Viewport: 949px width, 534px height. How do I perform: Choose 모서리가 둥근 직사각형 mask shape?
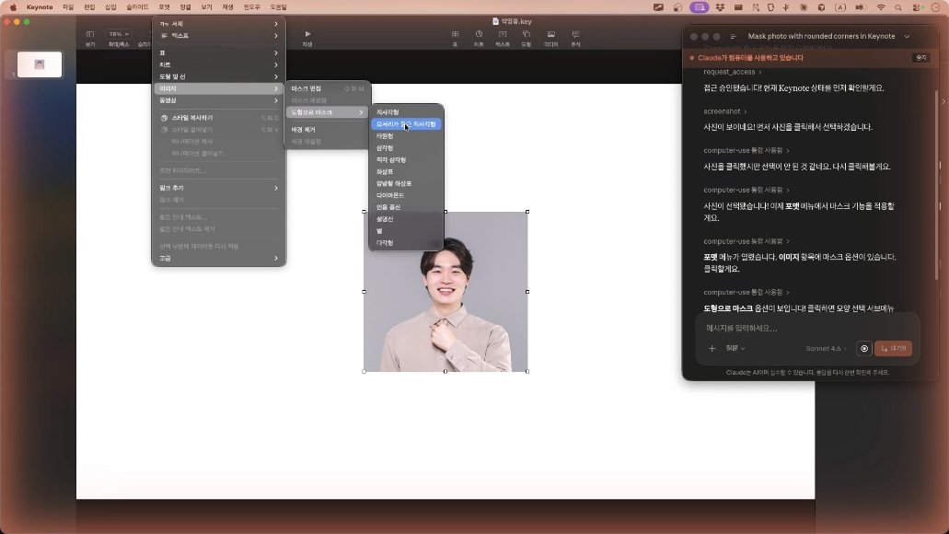click(406, 124)
